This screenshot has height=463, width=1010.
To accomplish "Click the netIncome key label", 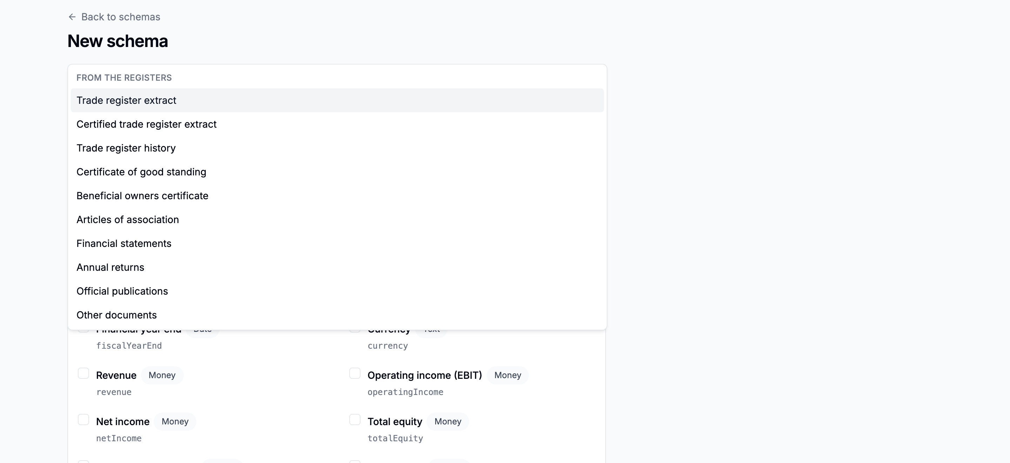I will 119,438.
